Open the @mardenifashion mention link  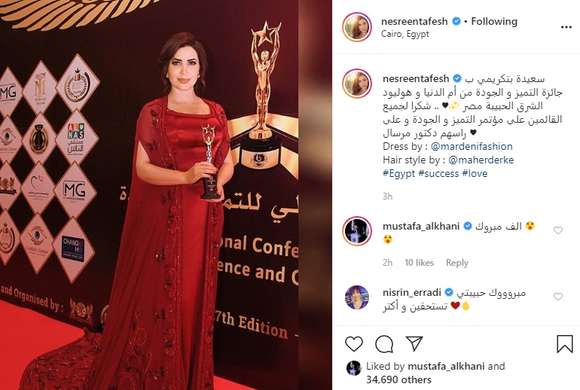click(472, 146)
